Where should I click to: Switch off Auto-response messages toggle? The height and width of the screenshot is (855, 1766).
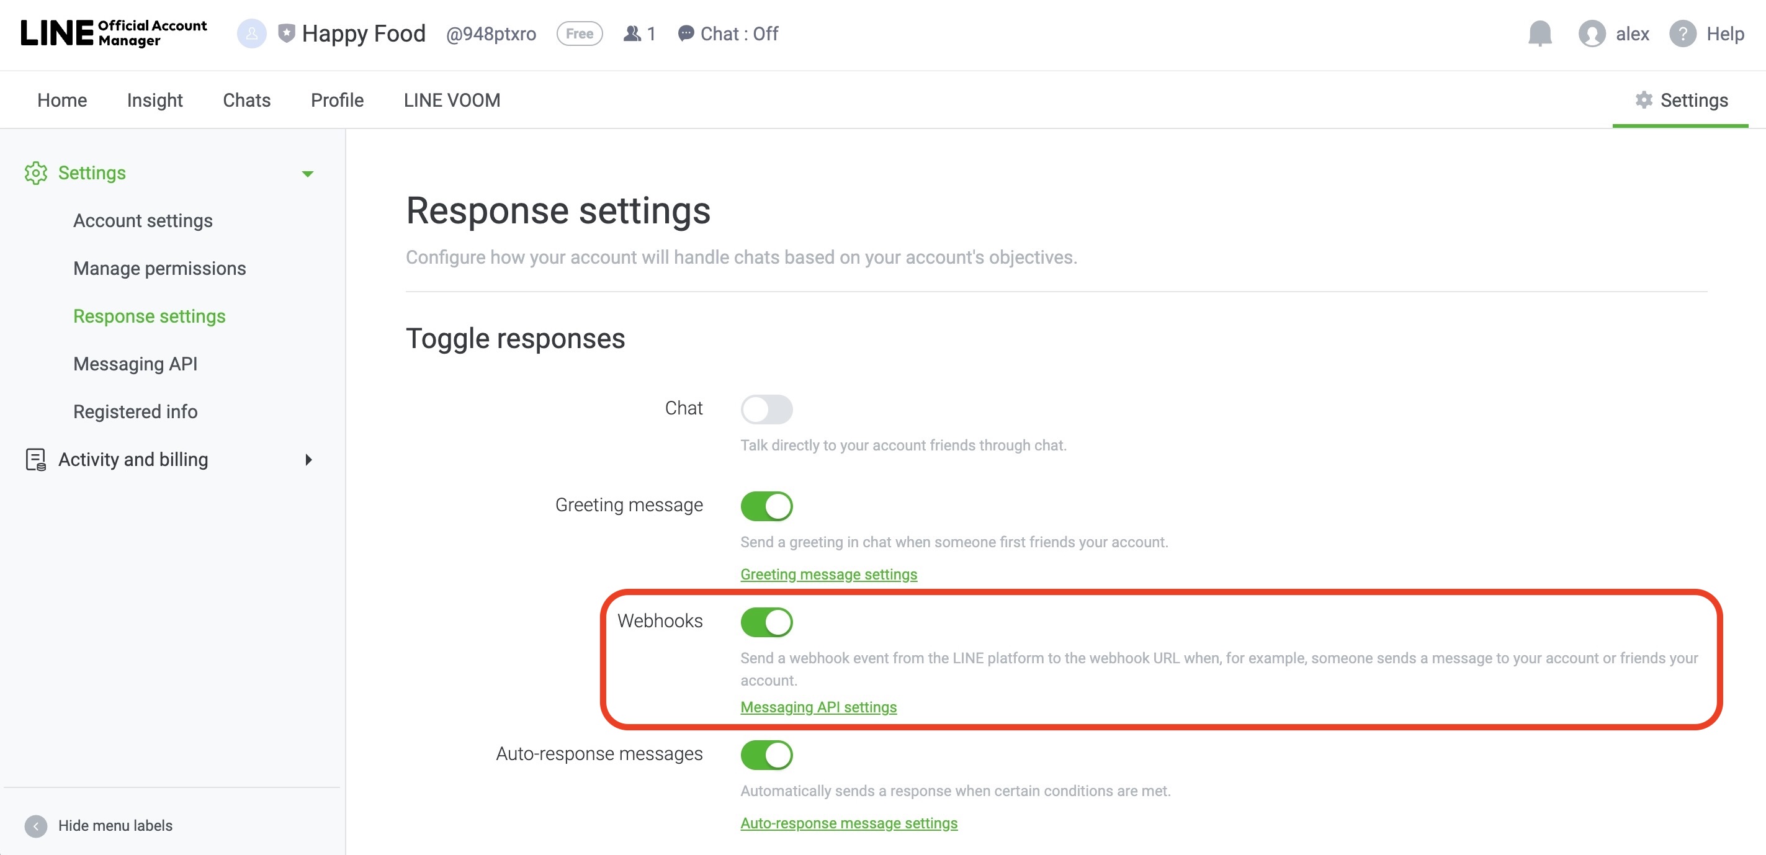[766, 755]
